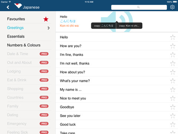Screen dimensions: 178x134
Task: Tap PRO badge beside Emergency
Action: tap(44, 124)
